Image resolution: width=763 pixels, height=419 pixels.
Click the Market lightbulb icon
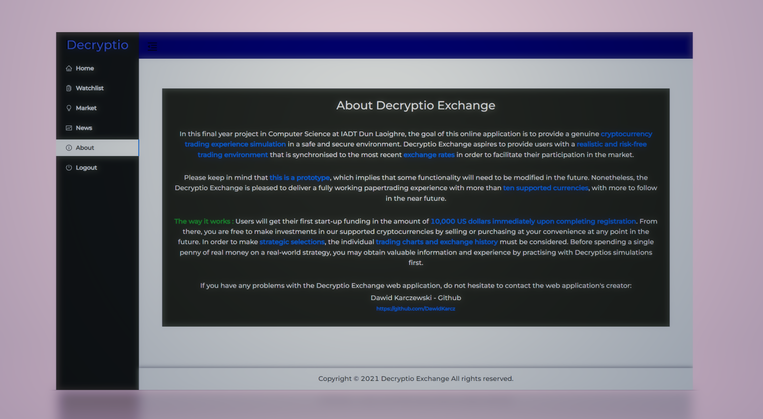(69, 108)
